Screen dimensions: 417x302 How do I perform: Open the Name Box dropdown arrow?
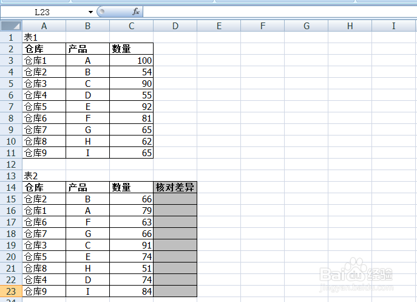90,12
